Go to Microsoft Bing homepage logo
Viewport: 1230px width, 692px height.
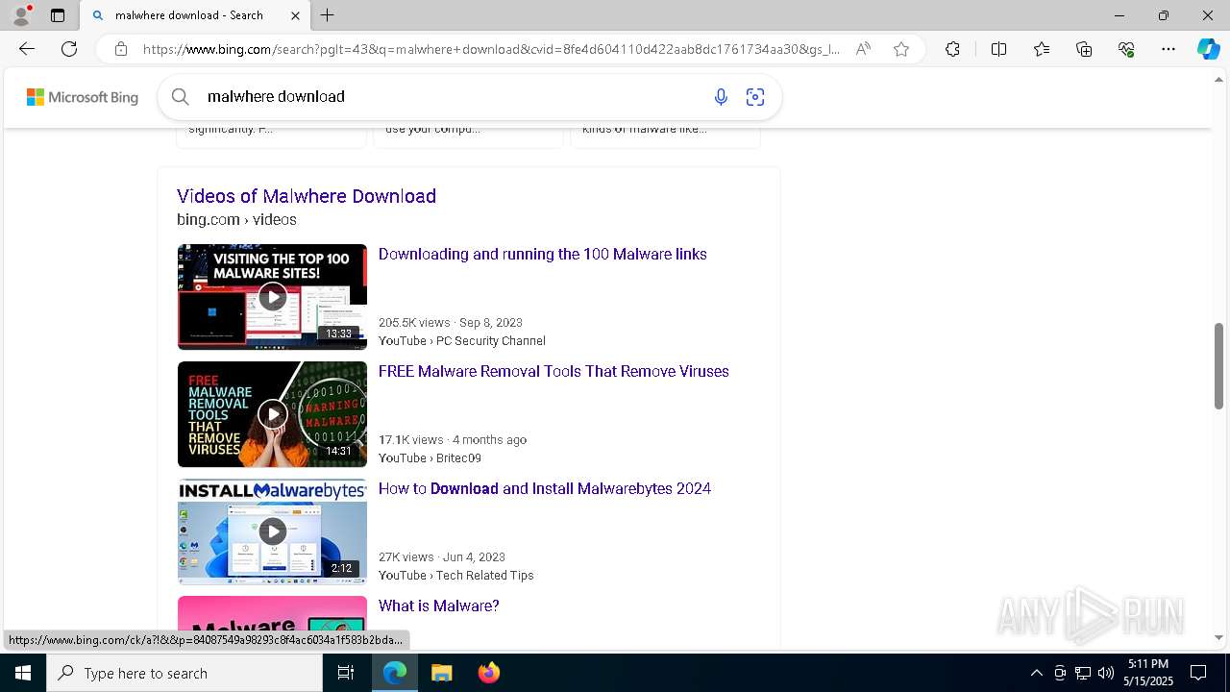point(82,97)
